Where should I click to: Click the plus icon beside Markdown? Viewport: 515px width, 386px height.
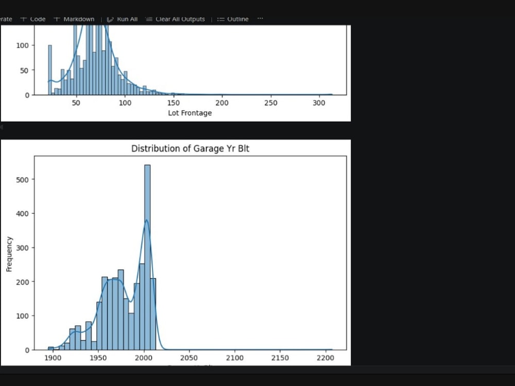coord(57,19)
